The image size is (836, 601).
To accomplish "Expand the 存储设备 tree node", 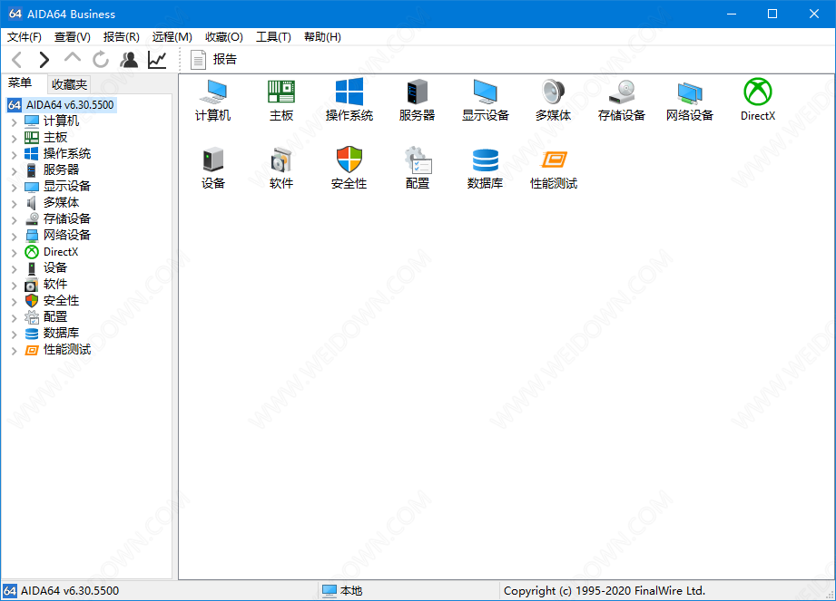I will tap(14, 220).
